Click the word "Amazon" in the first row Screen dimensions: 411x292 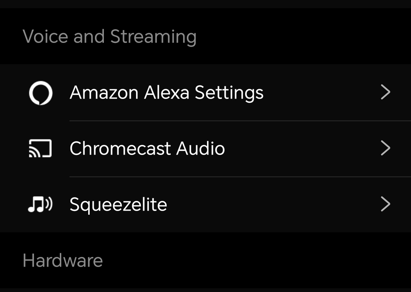(x=104, y=93)
